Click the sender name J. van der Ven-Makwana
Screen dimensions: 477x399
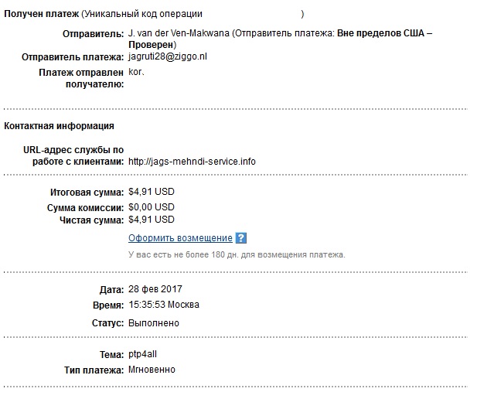tap(179, 33)
